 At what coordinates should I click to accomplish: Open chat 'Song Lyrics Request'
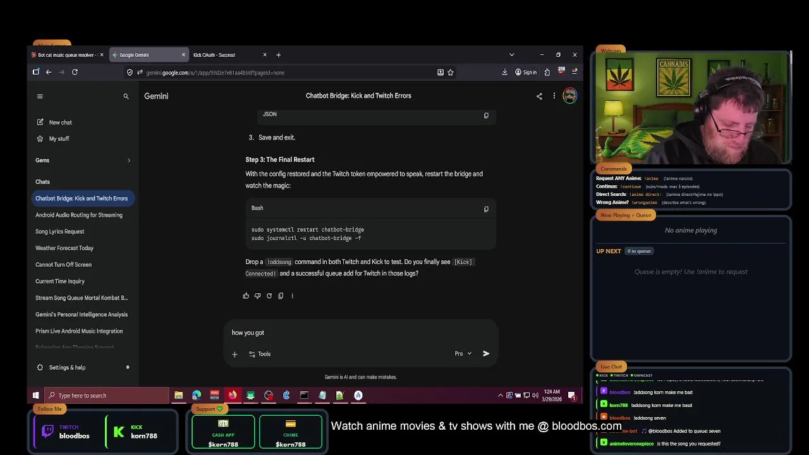(59, 231)
